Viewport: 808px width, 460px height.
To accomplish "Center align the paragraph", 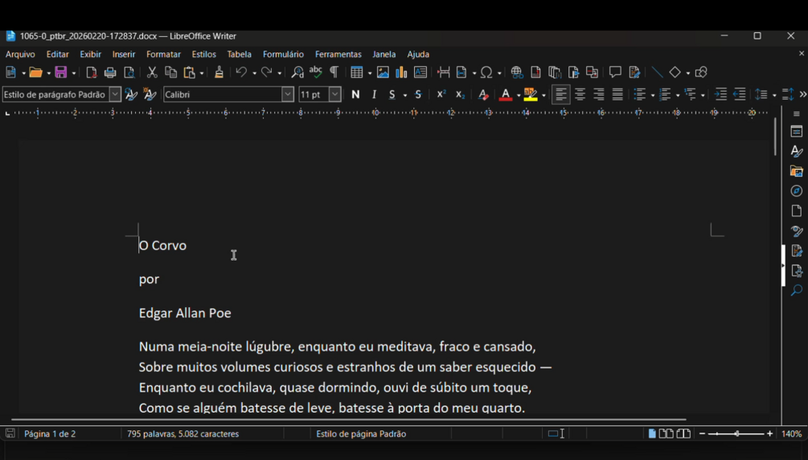I will point(580,94).
